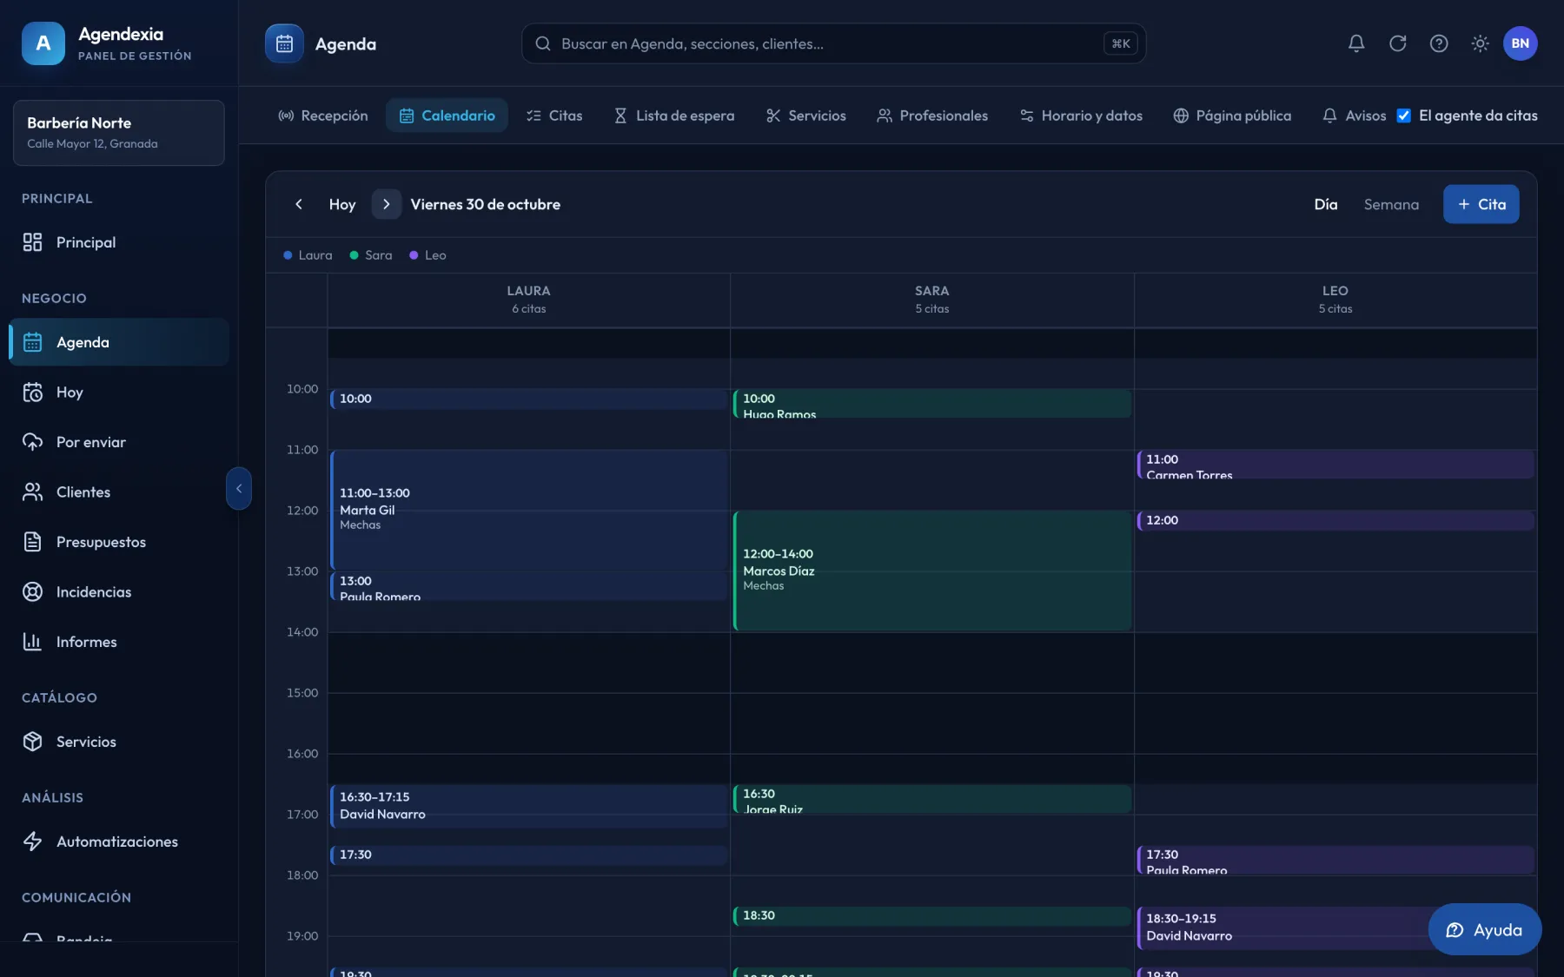The width and height of the screenshot is (1564, 977).
Task: Collapse the sidebar with the chevron handle
Action: point(239,489)
